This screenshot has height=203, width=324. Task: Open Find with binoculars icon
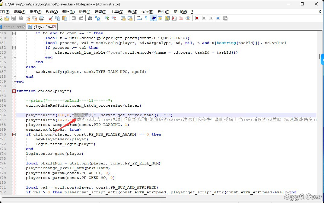coord(90,18)
